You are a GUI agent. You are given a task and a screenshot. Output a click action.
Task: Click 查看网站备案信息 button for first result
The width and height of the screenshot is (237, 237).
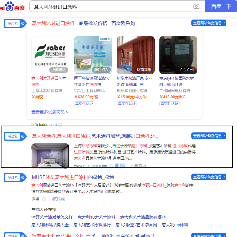(209, 23)
